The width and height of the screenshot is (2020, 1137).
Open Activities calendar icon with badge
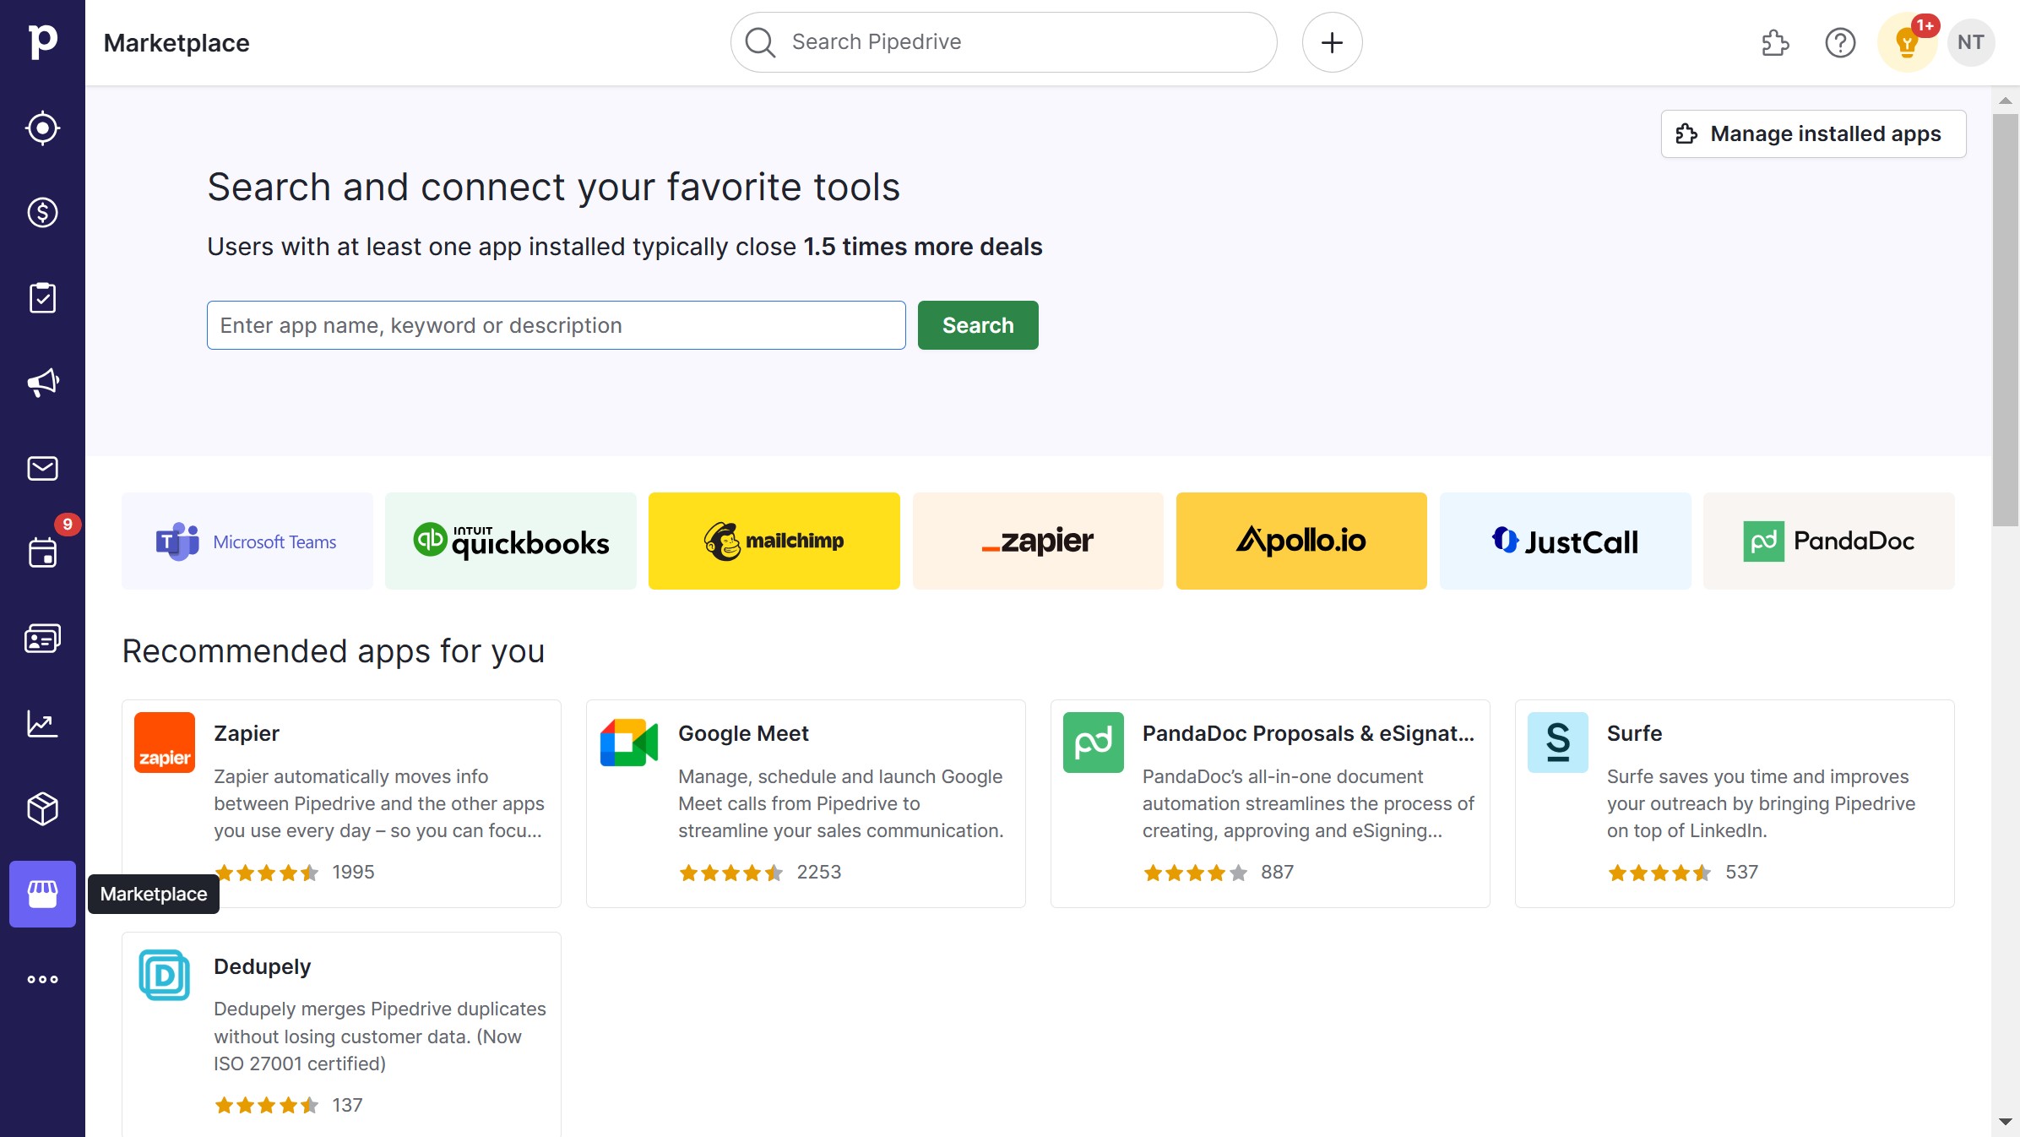click(42, 553)
